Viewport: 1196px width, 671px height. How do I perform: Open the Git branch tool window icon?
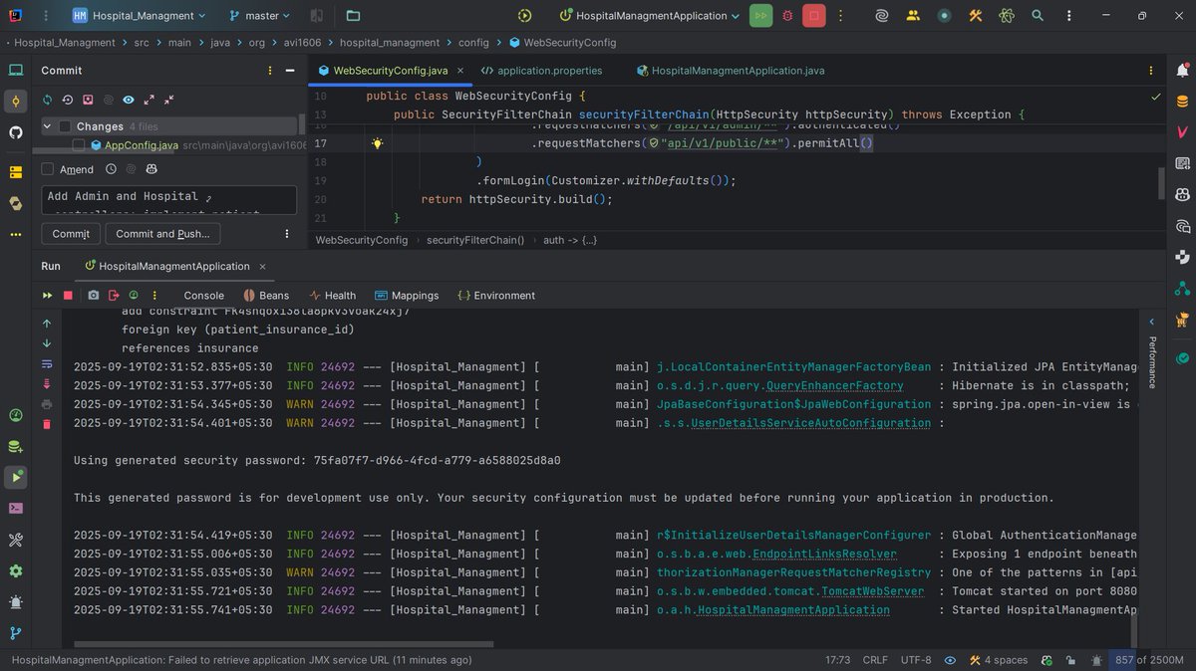tap(16, 634)
